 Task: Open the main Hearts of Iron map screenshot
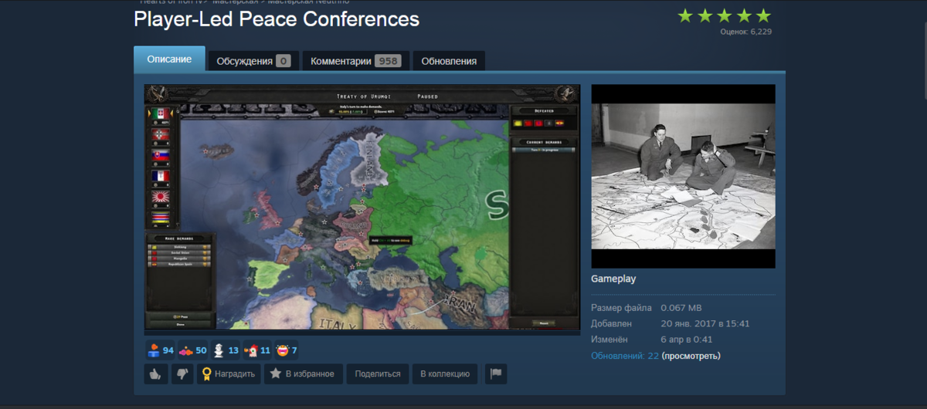[362, 208]
